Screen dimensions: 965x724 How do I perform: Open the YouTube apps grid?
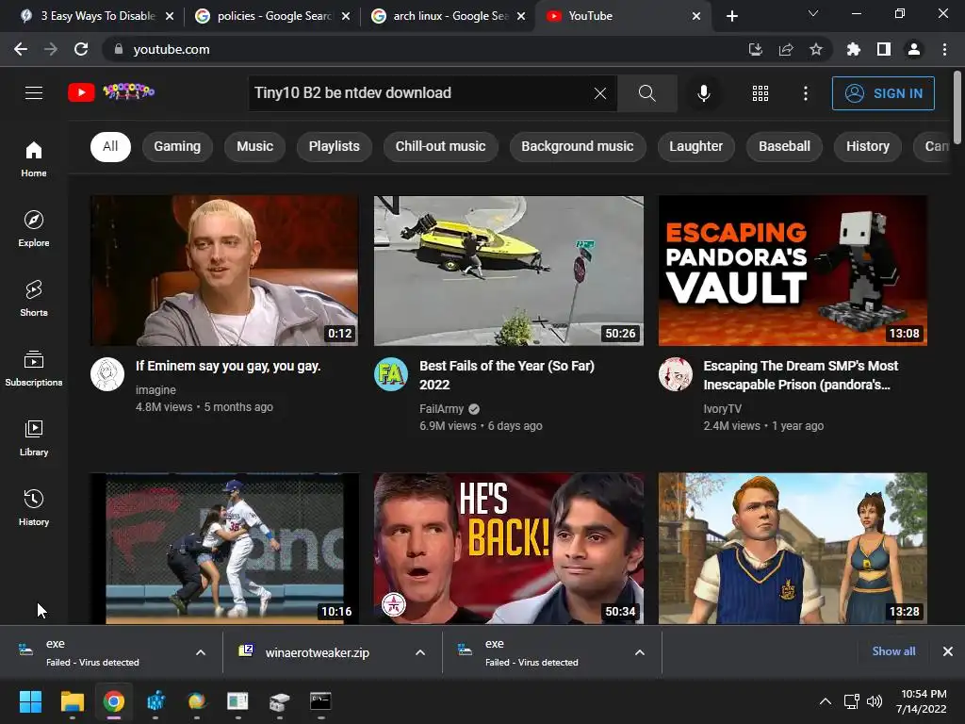(x=761, y=93)
